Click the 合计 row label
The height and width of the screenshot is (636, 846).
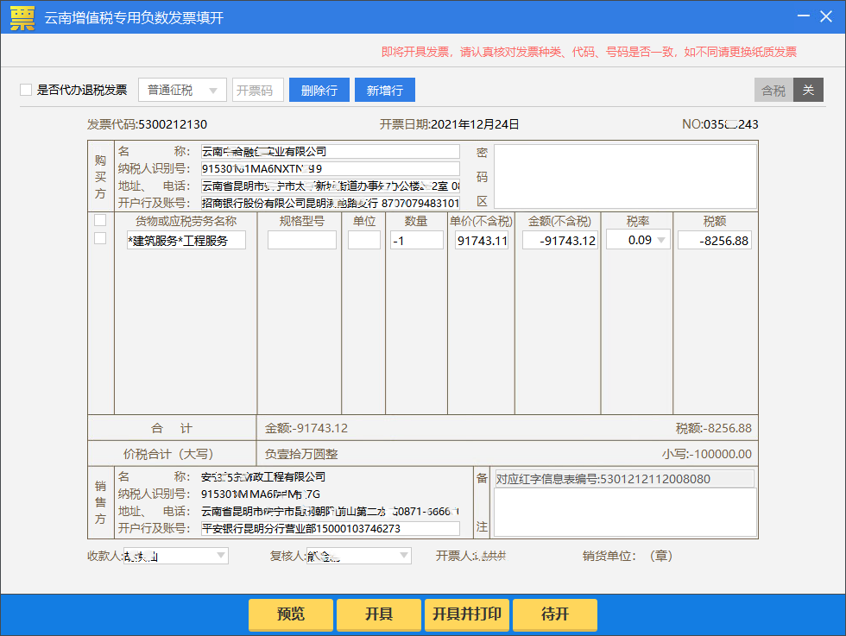pyautogui.click(x=172, y=428)
